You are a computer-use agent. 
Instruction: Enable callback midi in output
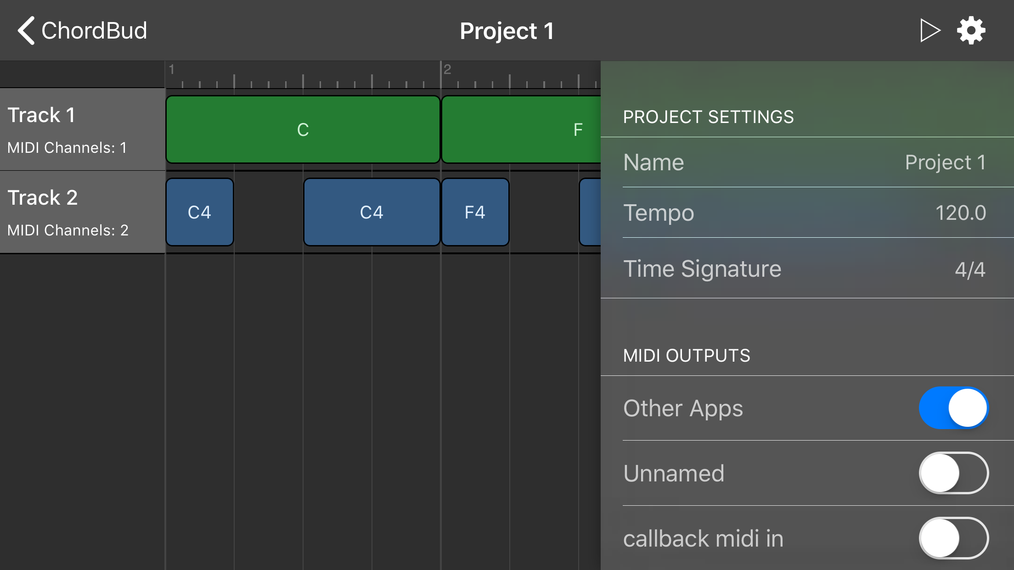coord(953,538)
